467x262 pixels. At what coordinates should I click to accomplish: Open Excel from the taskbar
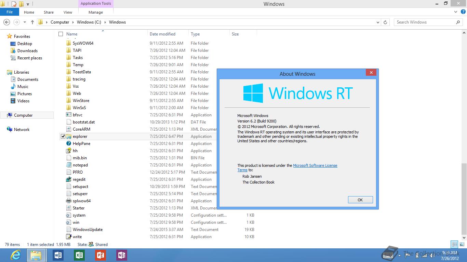[79, 255]
